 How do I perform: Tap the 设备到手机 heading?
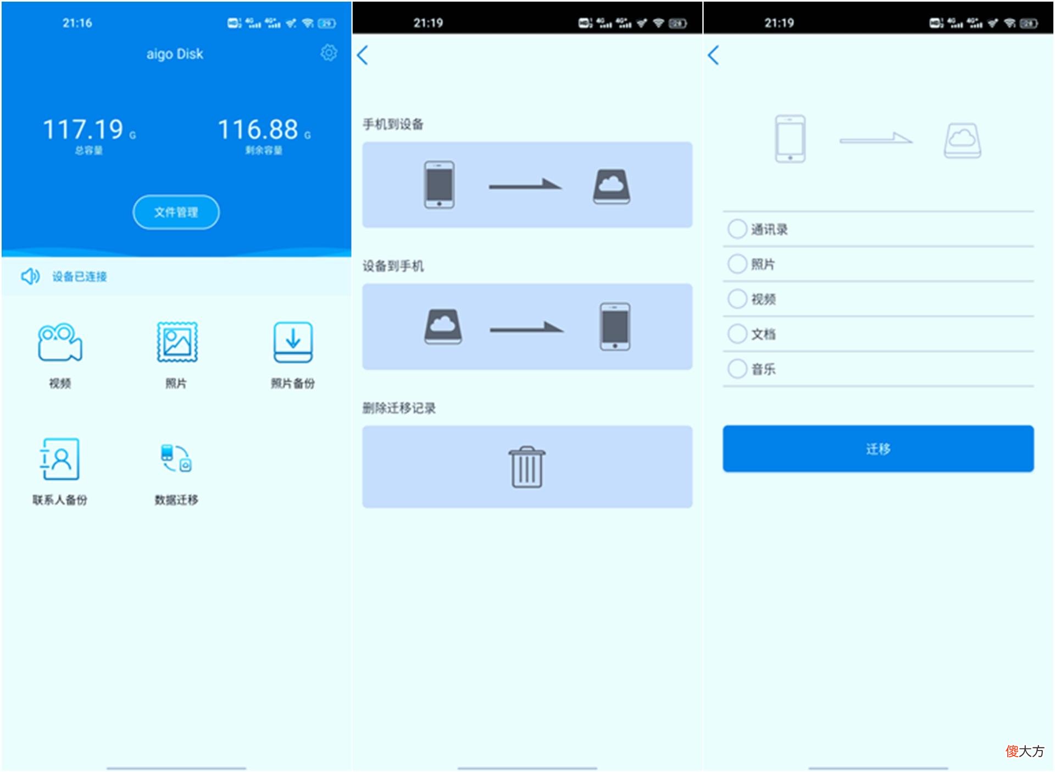point(393,266)
